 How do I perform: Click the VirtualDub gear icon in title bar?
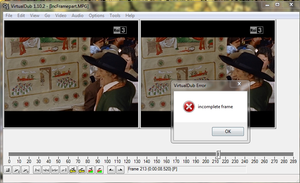click(6, 6)
